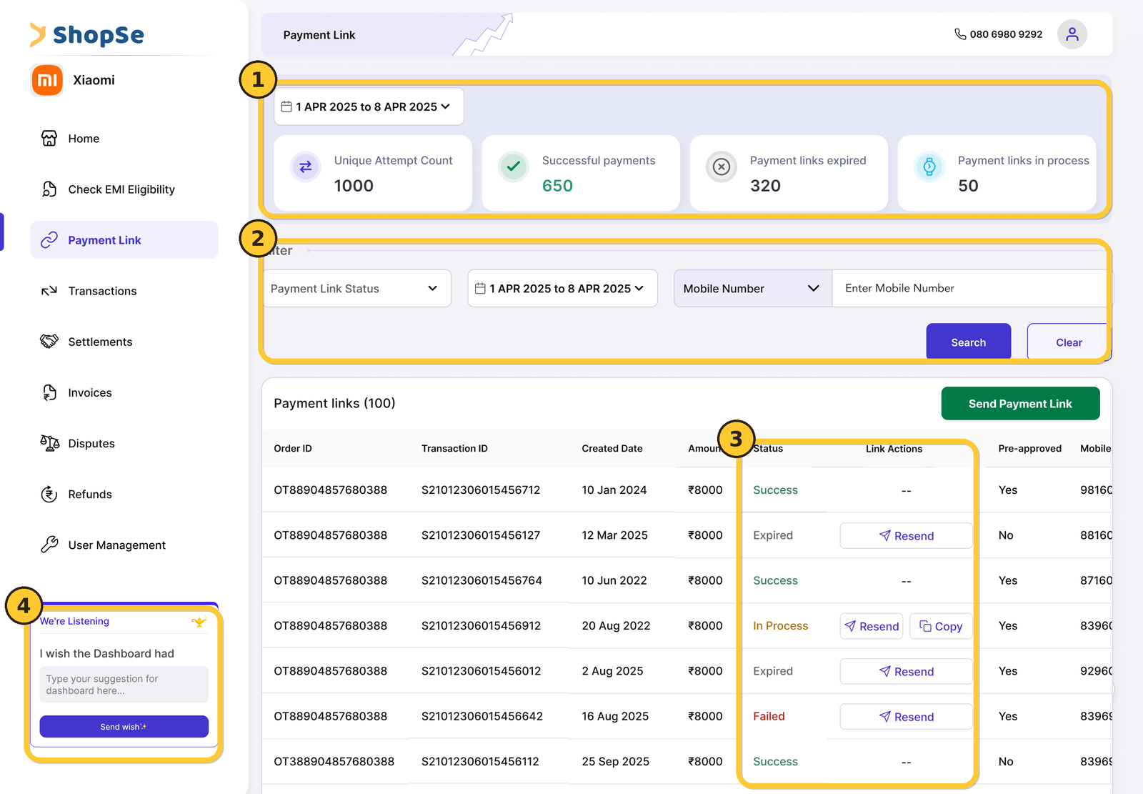Click the Order ID column header

(293, 448)
